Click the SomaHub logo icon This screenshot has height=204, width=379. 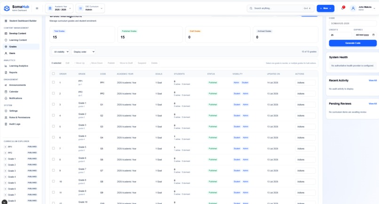pyautogui.click(x=7, y=8)
